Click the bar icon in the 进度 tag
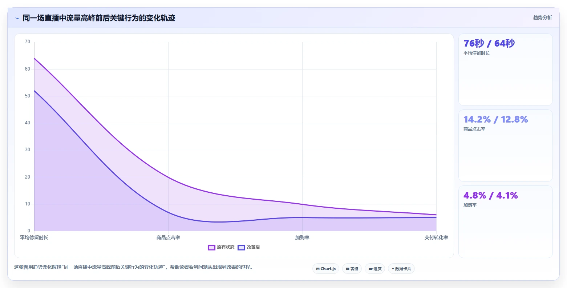 (x=370, y=269)
